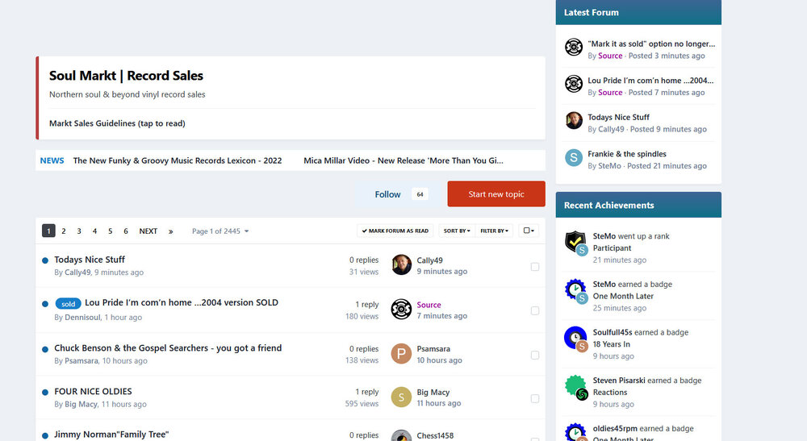Open Source last poster name in topic list
Image resolution: width=807 pixels, height=441 pixels.
[429, 305]
